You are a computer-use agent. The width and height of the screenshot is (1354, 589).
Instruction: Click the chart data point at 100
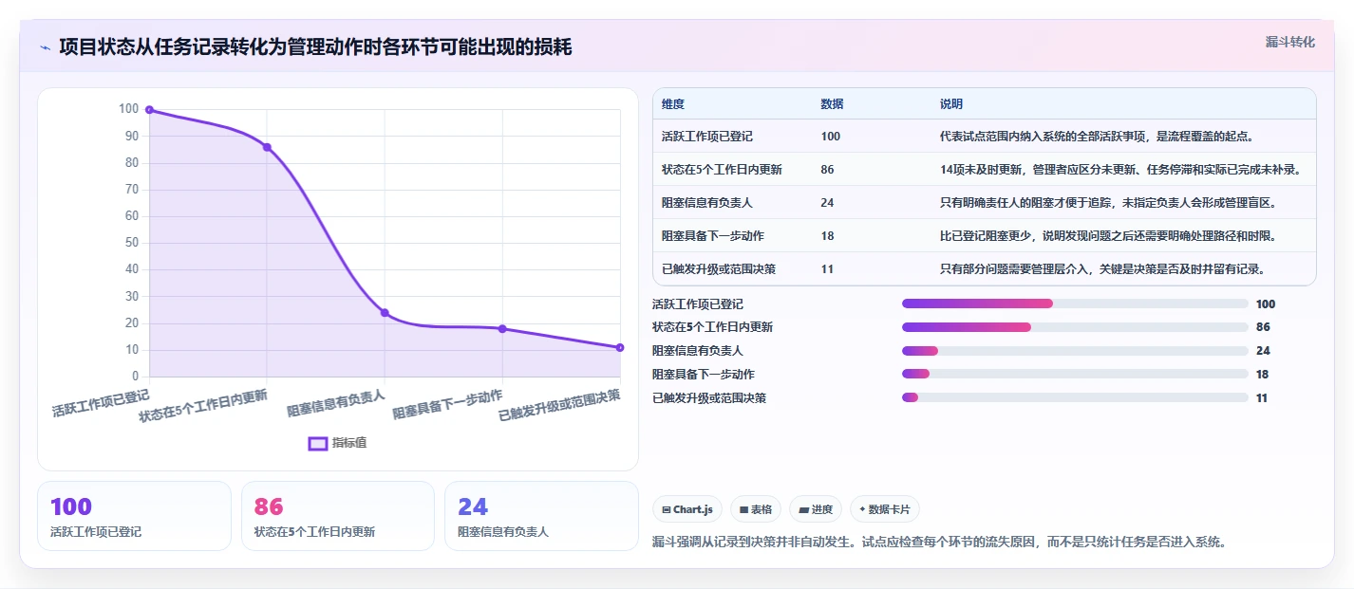pos(149,110)
